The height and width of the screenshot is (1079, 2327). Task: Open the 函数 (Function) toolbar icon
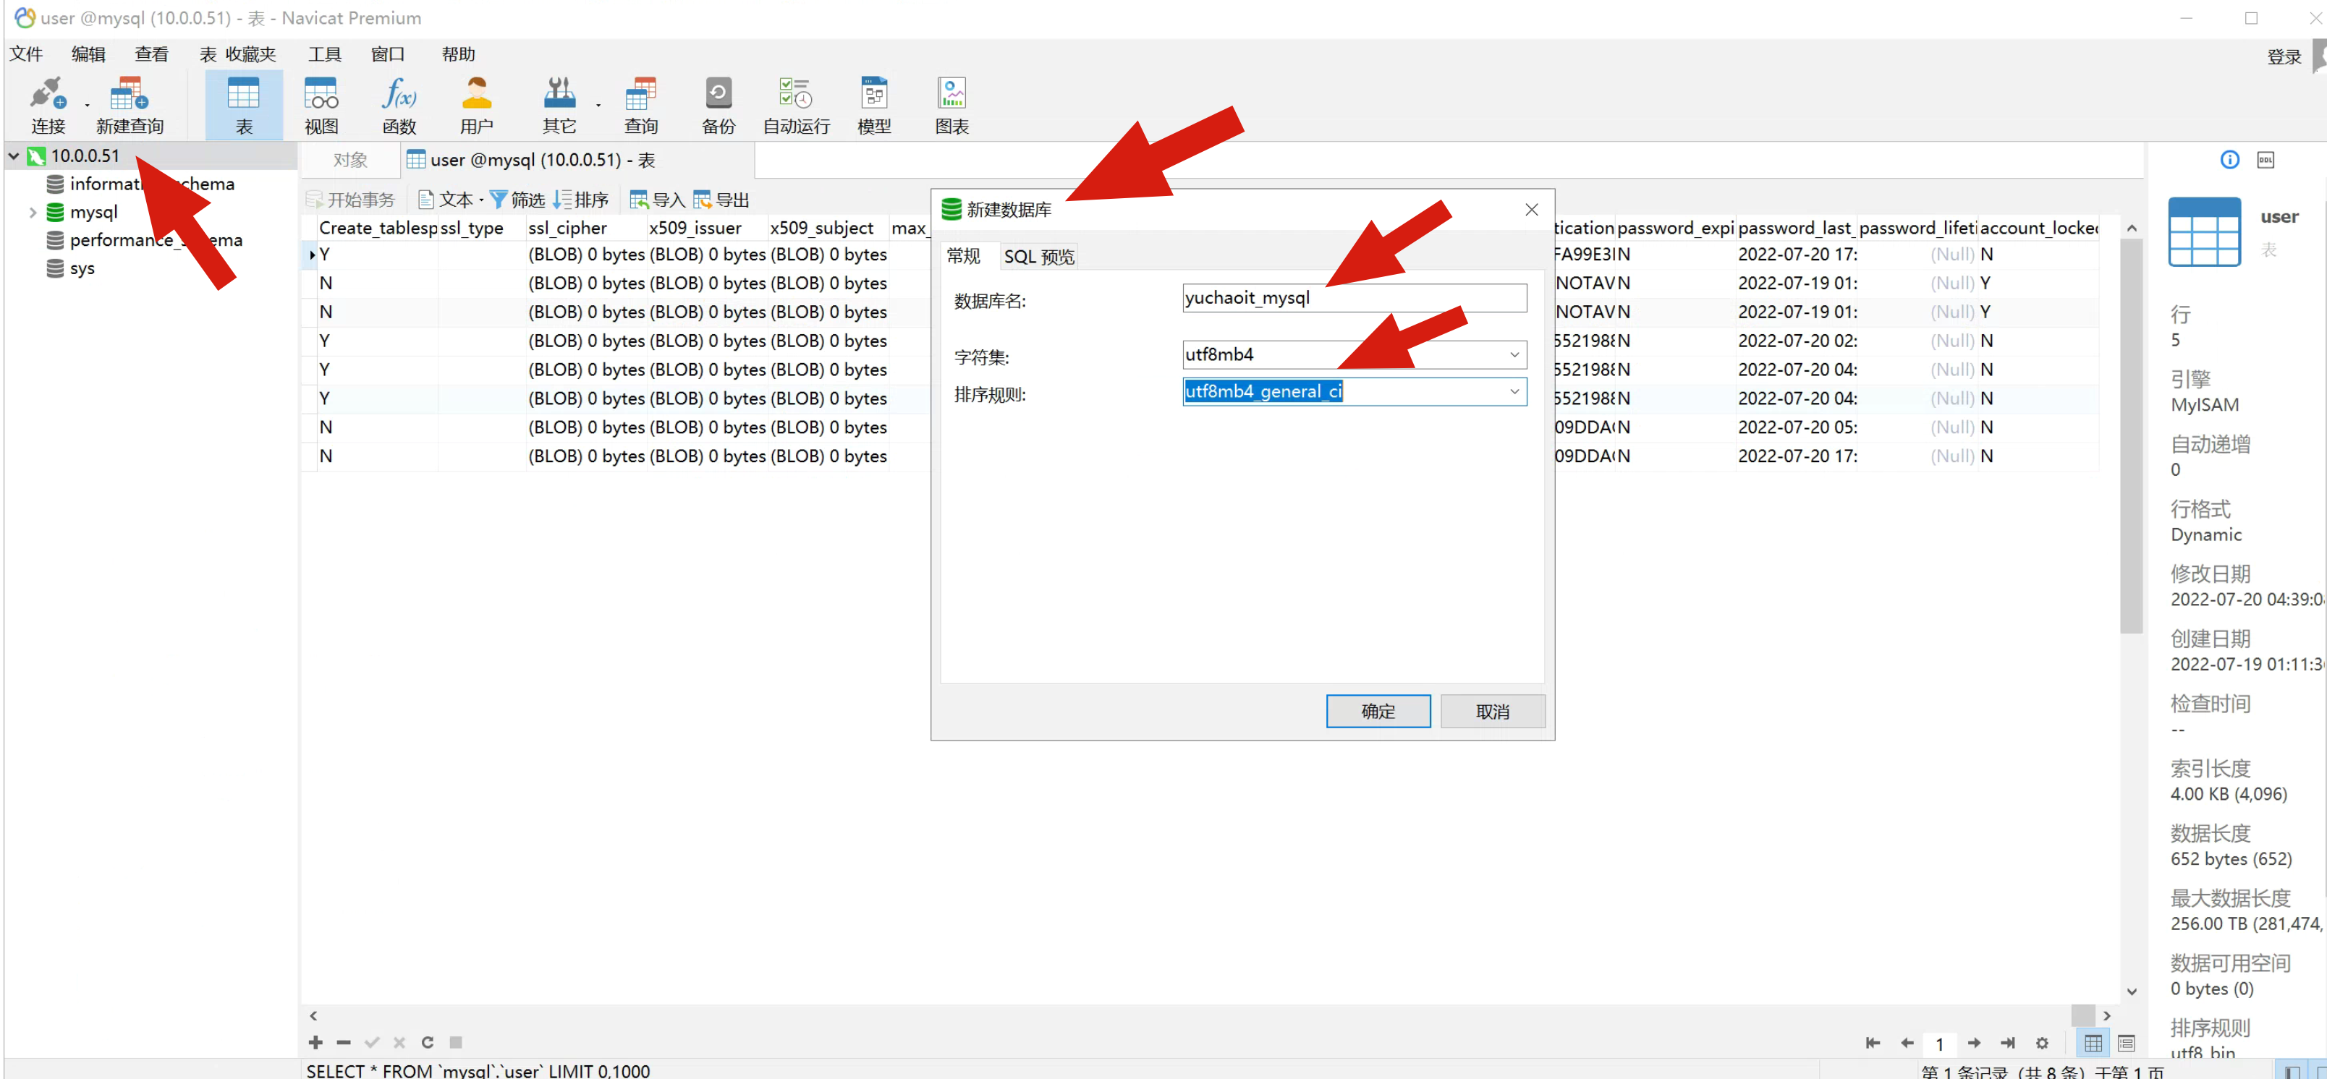399,105
